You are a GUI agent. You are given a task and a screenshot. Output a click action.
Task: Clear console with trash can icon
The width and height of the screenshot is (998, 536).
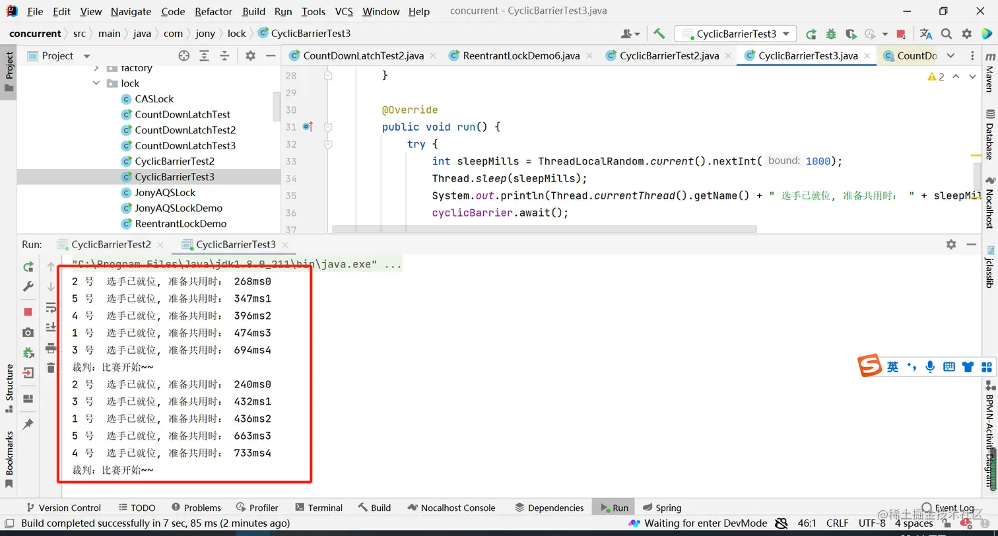51,368
